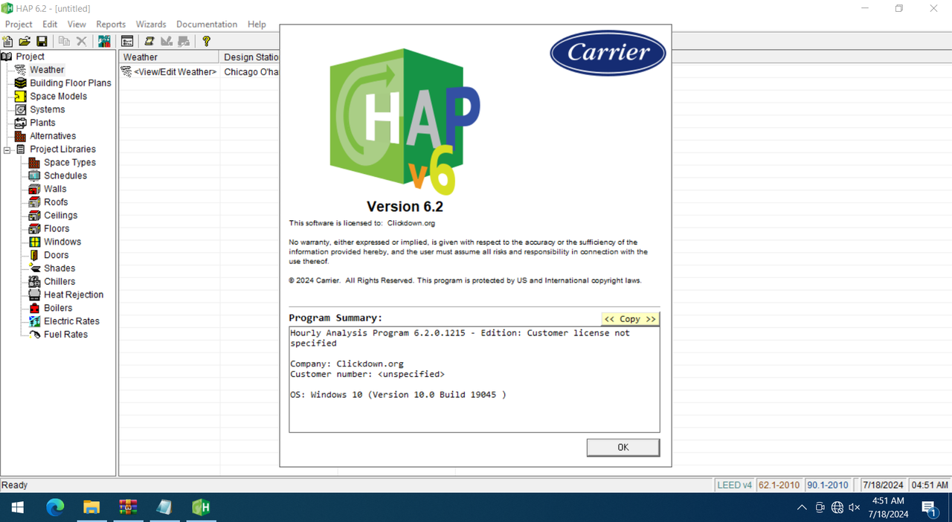
Task: Select the Project Libraries tree item
Action: pyautogui.click(x=62, y=149)
